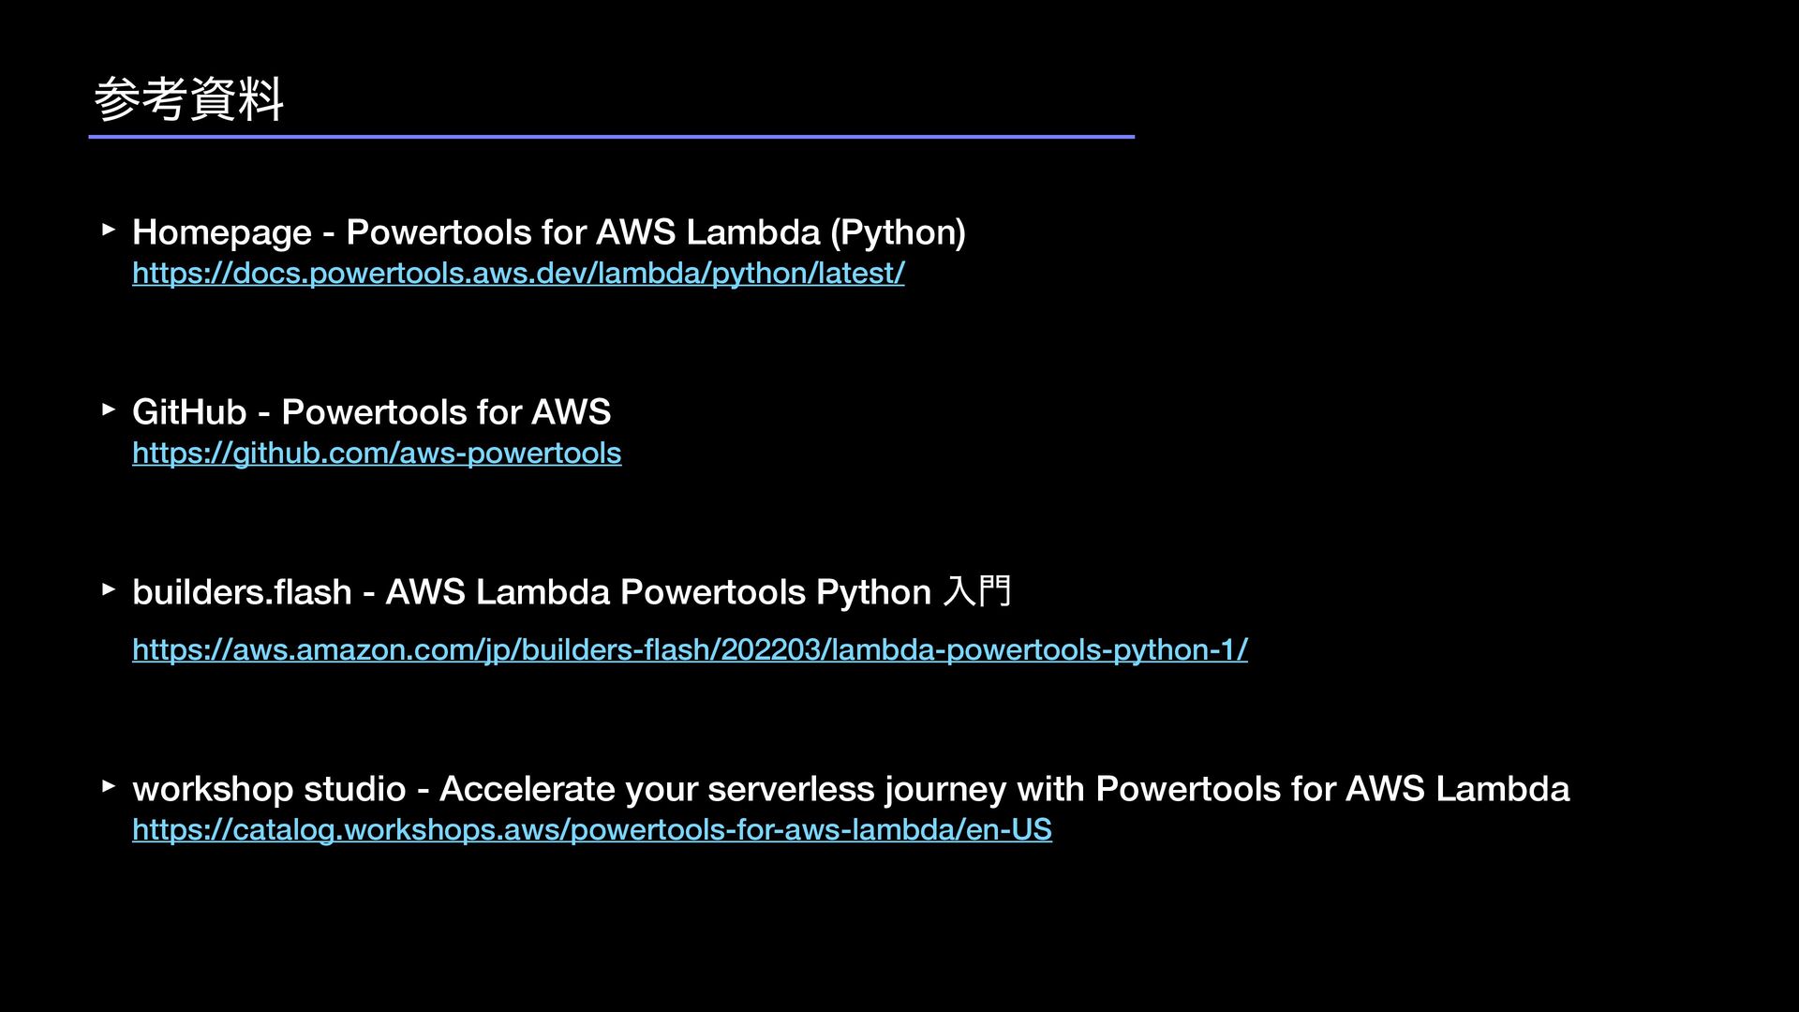Image resolution: width=1799 pixels, height=1012 pixels.
Task: Open the github.com/aws-powertools link
Action: [x=377, y=453]
